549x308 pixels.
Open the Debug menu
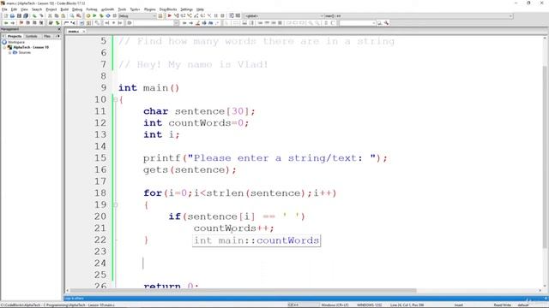point(77,9)
